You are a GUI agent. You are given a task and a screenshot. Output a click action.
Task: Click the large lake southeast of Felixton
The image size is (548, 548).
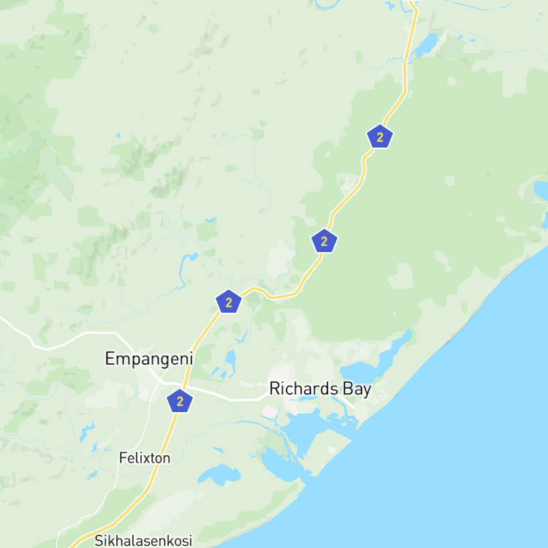219,474
